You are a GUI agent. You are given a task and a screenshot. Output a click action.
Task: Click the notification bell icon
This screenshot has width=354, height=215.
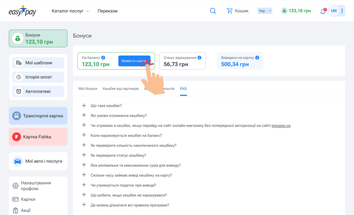[323, 11]
